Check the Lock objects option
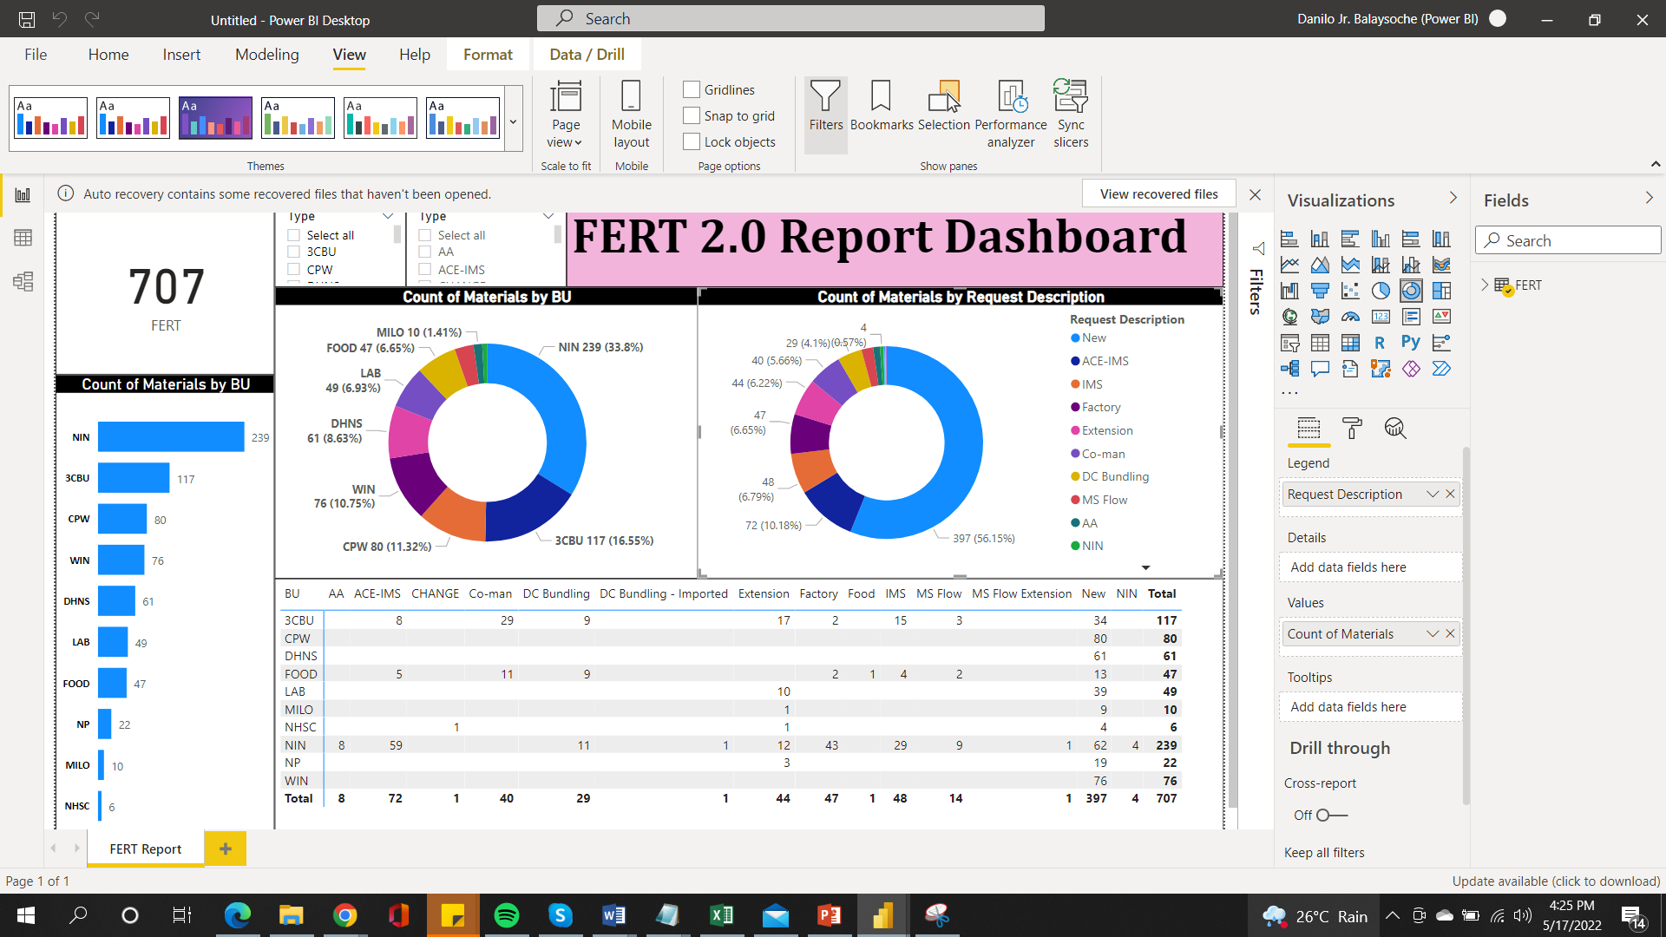The width and height of the screenshot is (1666, 937). click(692, 141)
